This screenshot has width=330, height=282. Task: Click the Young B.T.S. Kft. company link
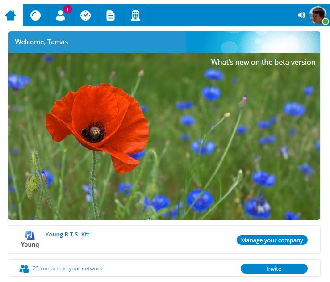coord(68,234)
